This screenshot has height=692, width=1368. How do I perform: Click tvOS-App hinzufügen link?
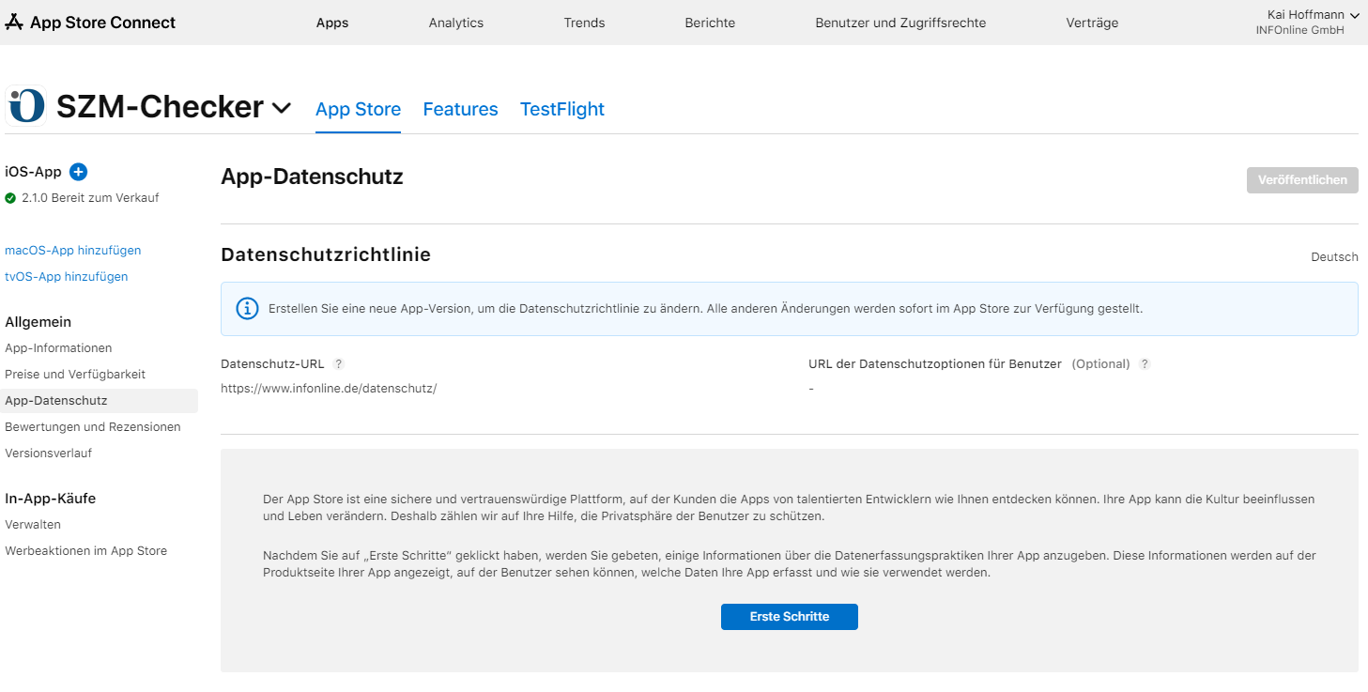67,277
